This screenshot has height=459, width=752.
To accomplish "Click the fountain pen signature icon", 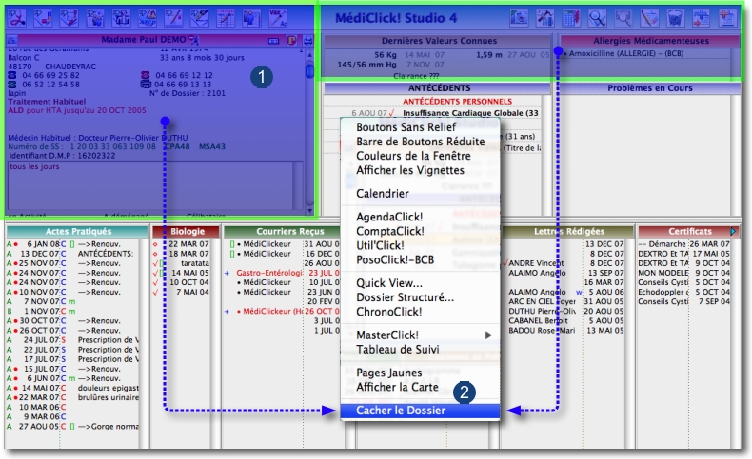I will [x=199, y=18].
